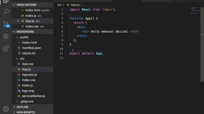Open index.js in src folder tree
The width and height of the screenshot is (204, 114).
[33, 85]
